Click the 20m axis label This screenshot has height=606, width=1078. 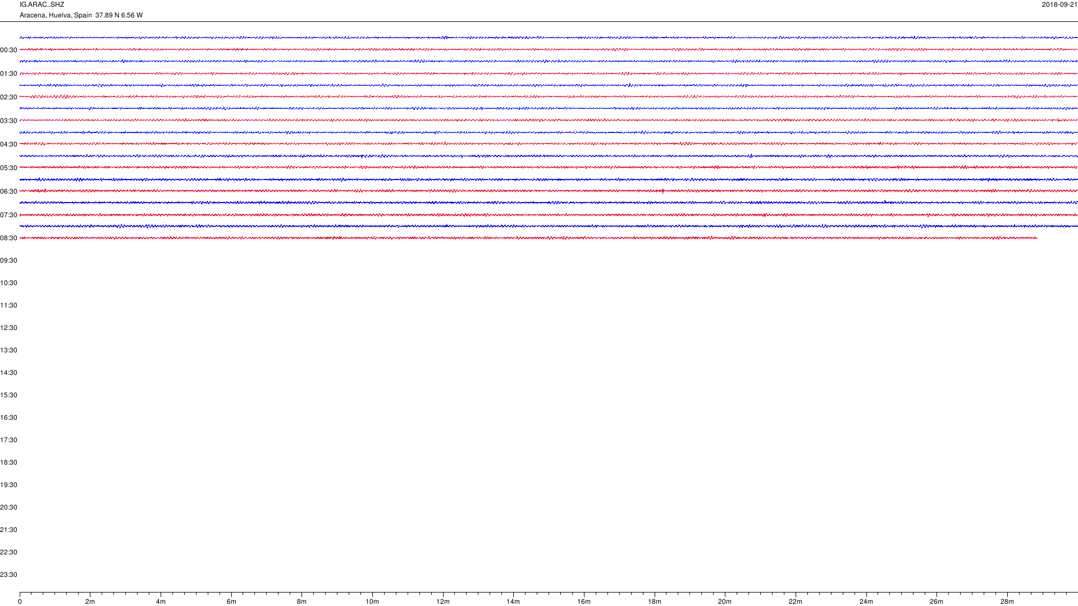pyautogui.click(x=725, y=602)
